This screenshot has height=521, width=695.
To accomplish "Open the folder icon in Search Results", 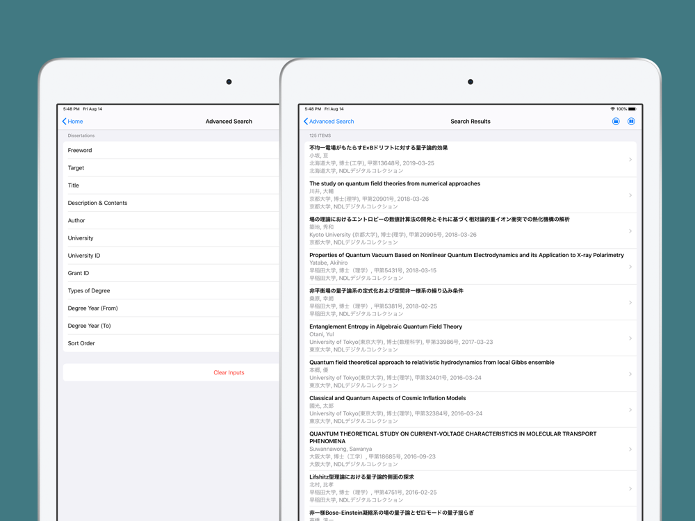I will click(x=616, y=122).
